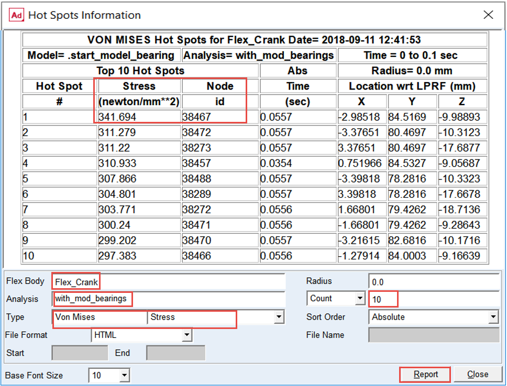Generate the hot spots Report
This screenshot has width=507, height=386.
(x=425, y=374)
